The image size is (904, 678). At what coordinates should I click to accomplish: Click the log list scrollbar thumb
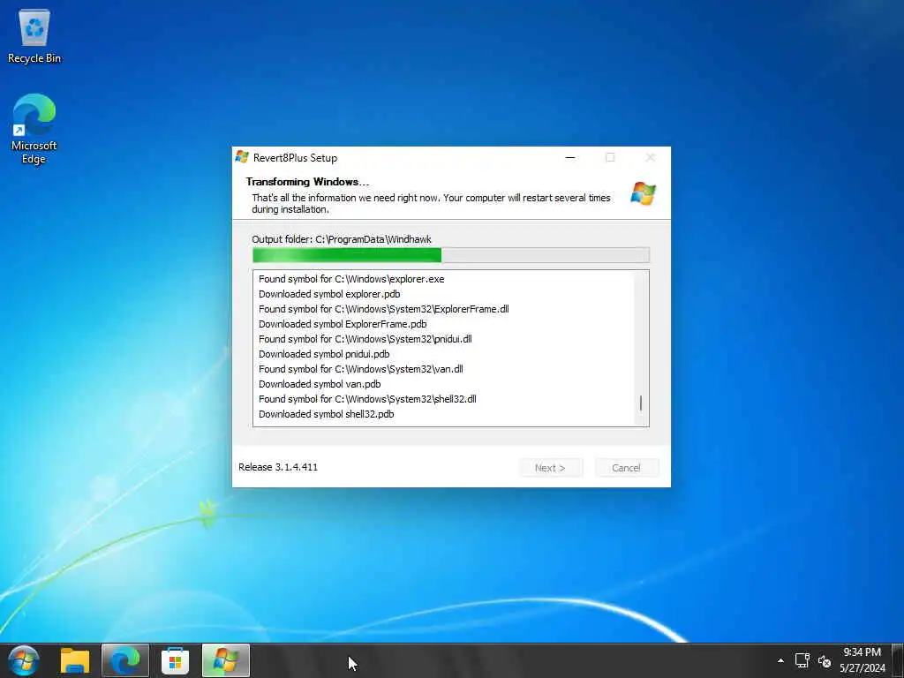click(641, 403)
